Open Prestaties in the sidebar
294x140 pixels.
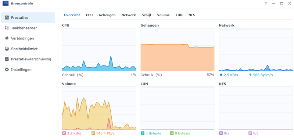[28, 18]
